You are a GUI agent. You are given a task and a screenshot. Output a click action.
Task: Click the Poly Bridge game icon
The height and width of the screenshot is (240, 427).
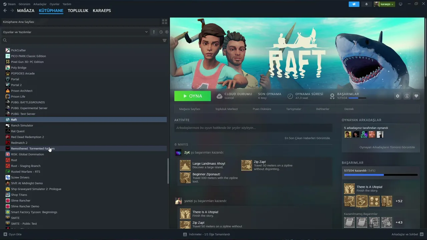[8, 68]
